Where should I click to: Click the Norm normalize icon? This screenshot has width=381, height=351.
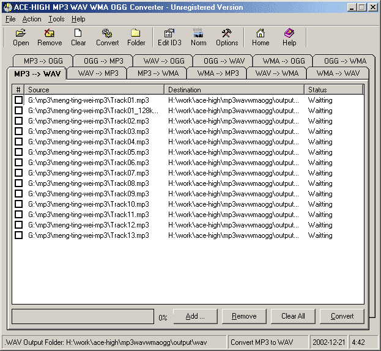pyautogui.click(x=198, y=37)
